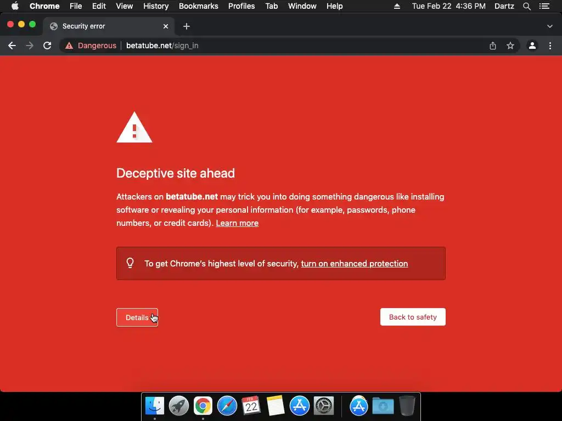The width and height of the screenshot is (562, 421).
Task: Open the File menu
Action: 76,6
